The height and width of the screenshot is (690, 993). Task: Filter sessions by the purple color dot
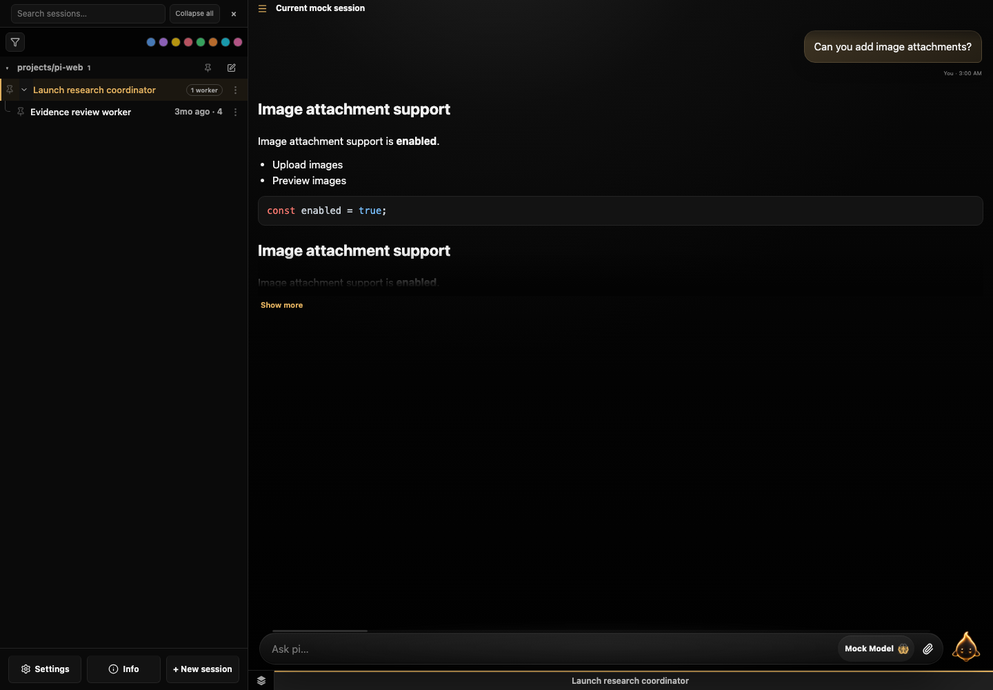click(x=163, y=42)
